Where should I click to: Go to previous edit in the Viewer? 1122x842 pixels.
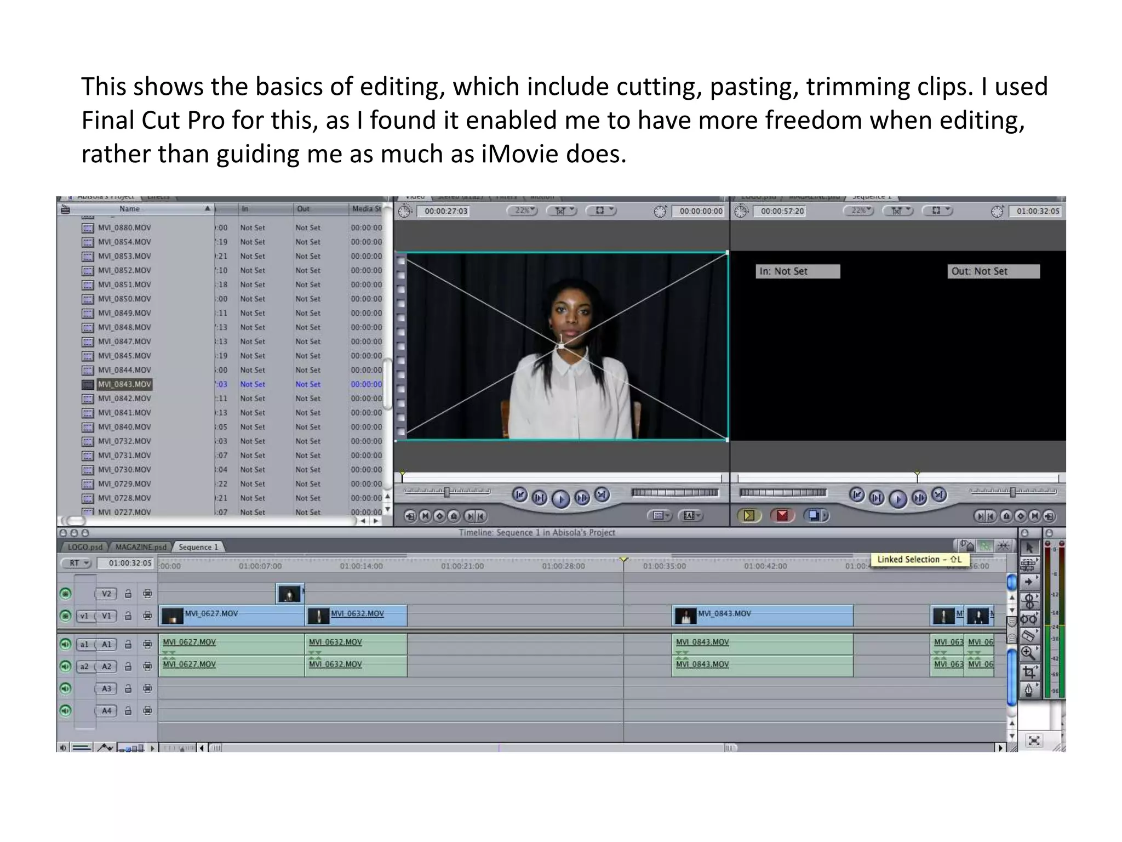519,495
